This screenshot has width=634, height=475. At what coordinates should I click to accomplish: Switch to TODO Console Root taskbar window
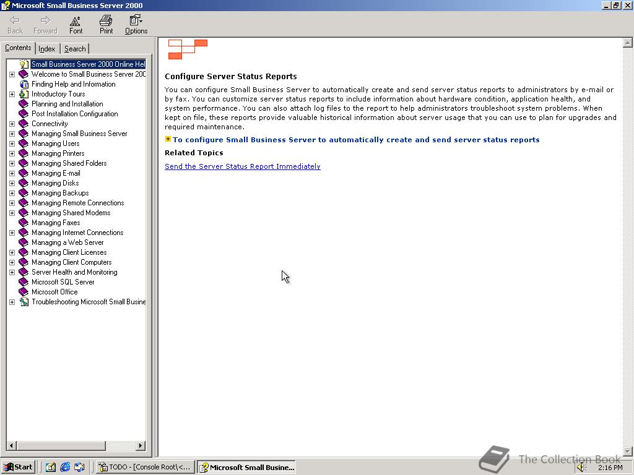point(145,468)
